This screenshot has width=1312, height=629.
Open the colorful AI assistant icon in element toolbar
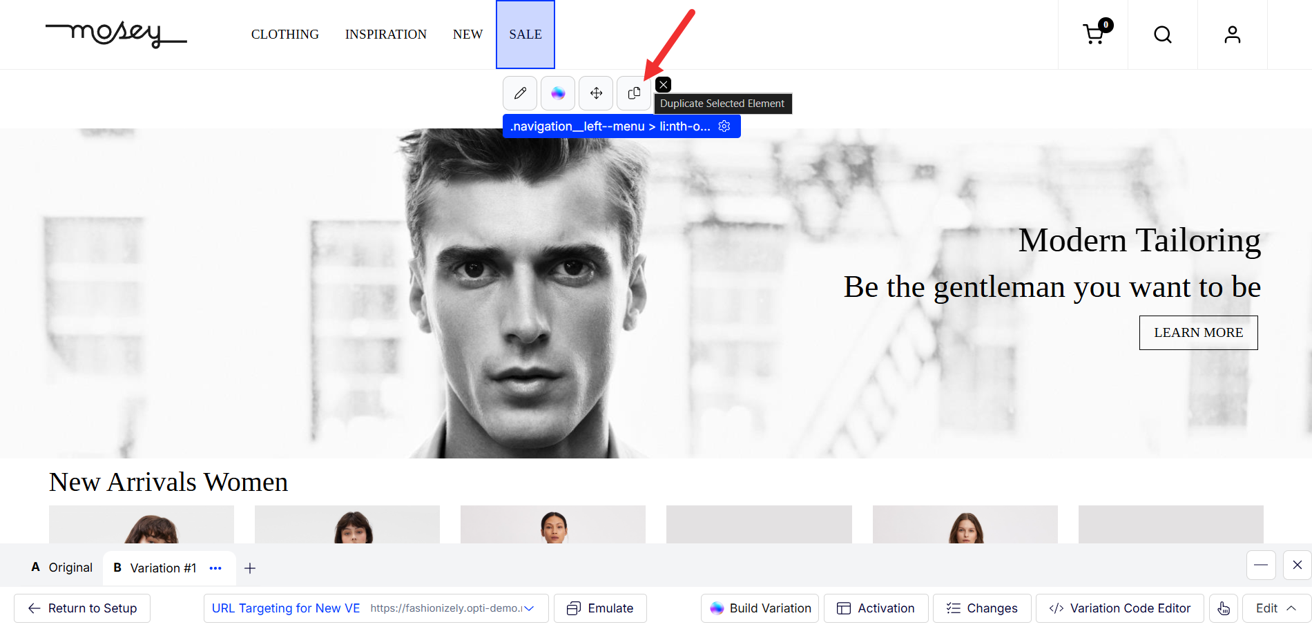[x=558, y=93]
